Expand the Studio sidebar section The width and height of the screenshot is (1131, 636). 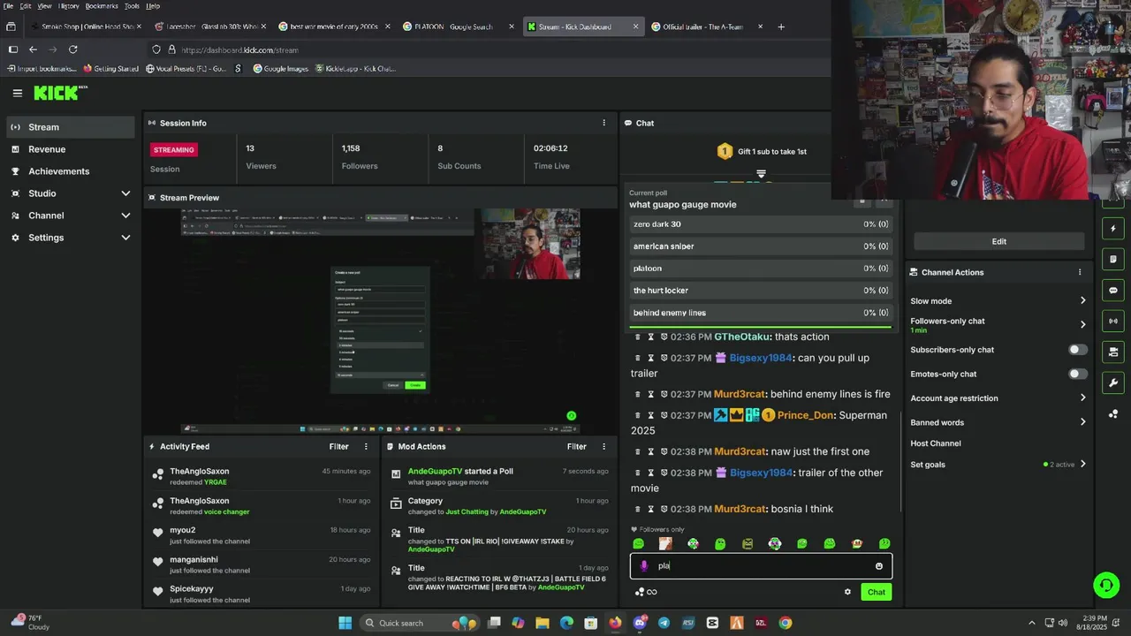[71, 193]
